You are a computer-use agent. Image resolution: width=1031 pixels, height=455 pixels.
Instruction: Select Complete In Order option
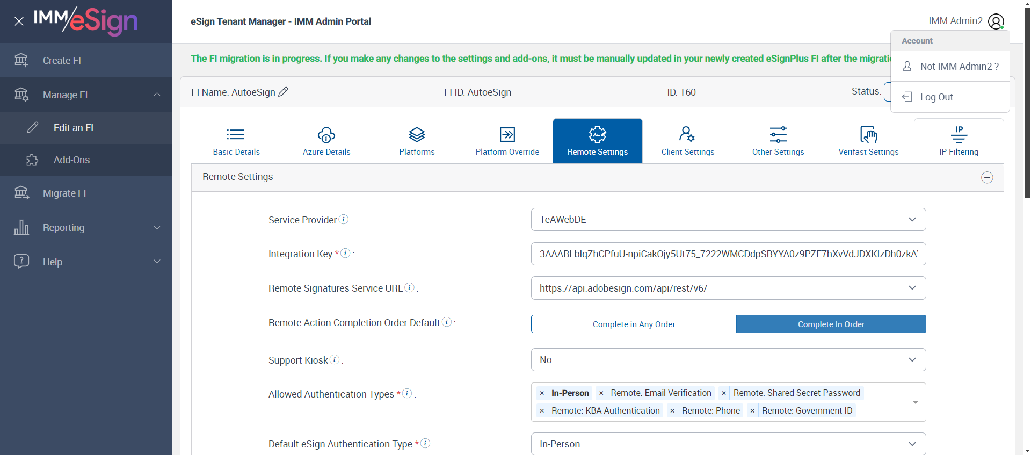(831, 324)
